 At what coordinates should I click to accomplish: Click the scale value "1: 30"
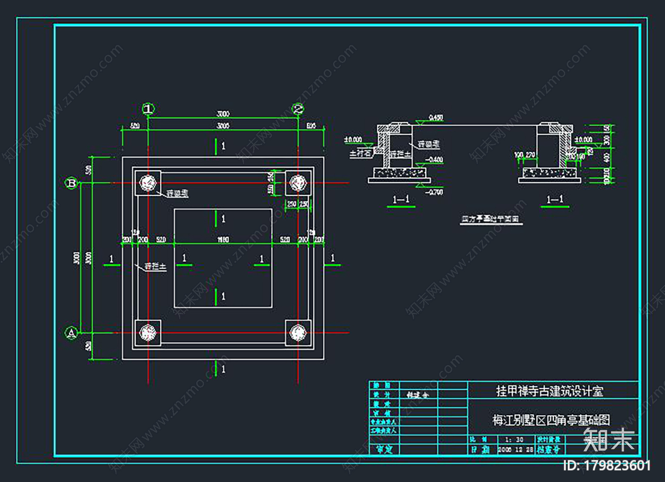tap(514, 439)
